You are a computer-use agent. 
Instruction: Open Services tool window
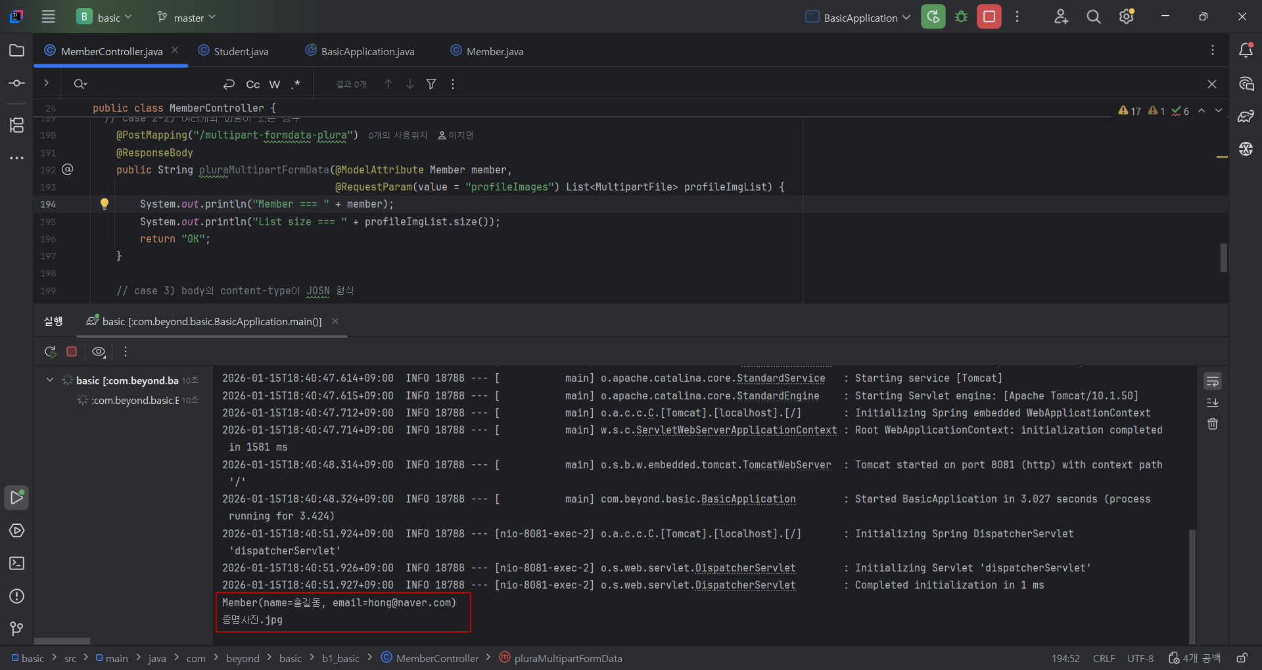[x=17, y=530]
